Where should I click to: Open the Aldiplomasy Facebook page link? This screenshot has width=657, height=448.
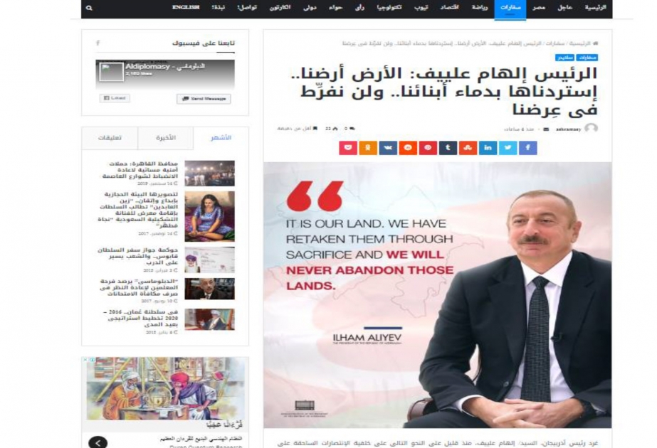click(x=165, y=67)
